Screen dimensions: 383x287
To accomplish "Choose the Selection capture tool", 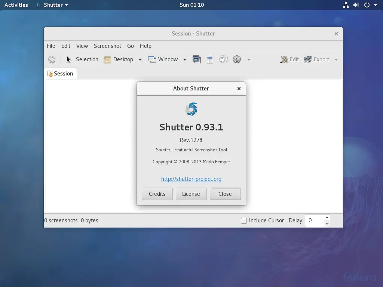I will pos(82,59).
